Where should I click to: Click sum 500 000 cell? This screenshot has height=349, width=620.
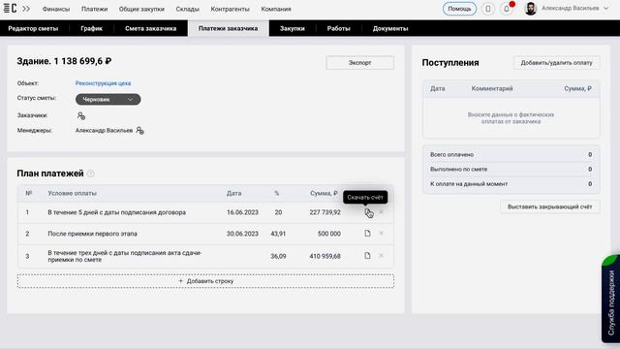click(x=329, y=234)
